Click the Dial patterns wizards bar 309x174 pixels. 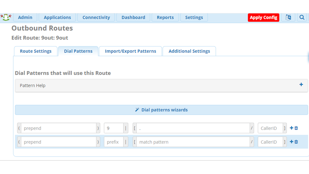pos(161,110)
